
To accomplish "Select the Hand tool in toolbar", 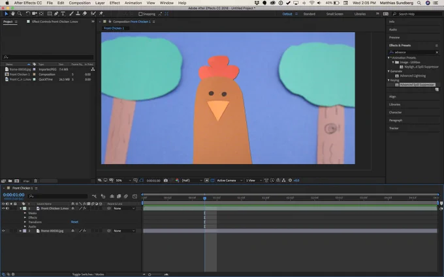I will tap(13, 14).
